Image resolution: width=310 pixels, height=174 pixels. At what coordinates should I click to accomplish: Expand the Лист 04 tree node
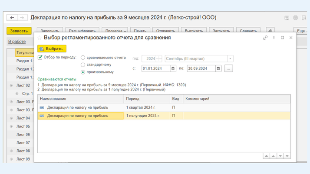click(x=11, y=118)
